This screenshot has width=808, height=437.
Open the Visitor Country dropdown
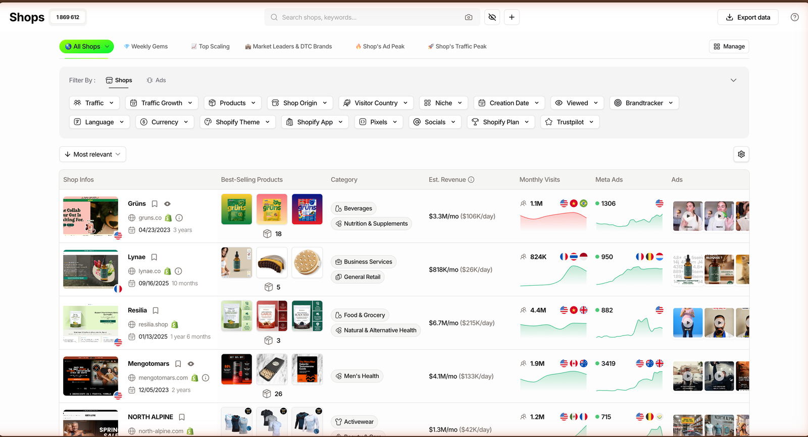click(376, 103)
